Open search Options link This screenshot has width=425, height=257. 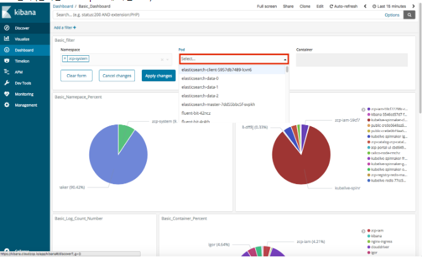(x=392, y=15)
